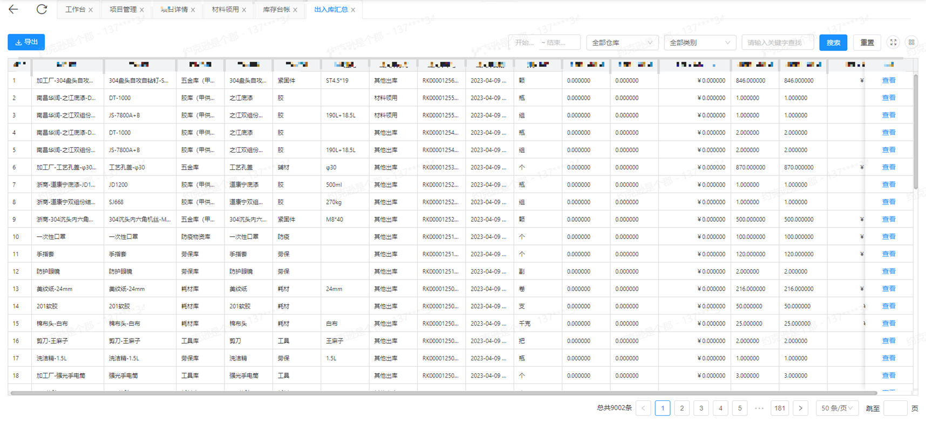Select the 出入库汇总 tab
This screenshot has height=424, width=926.
tap(331, 10)
